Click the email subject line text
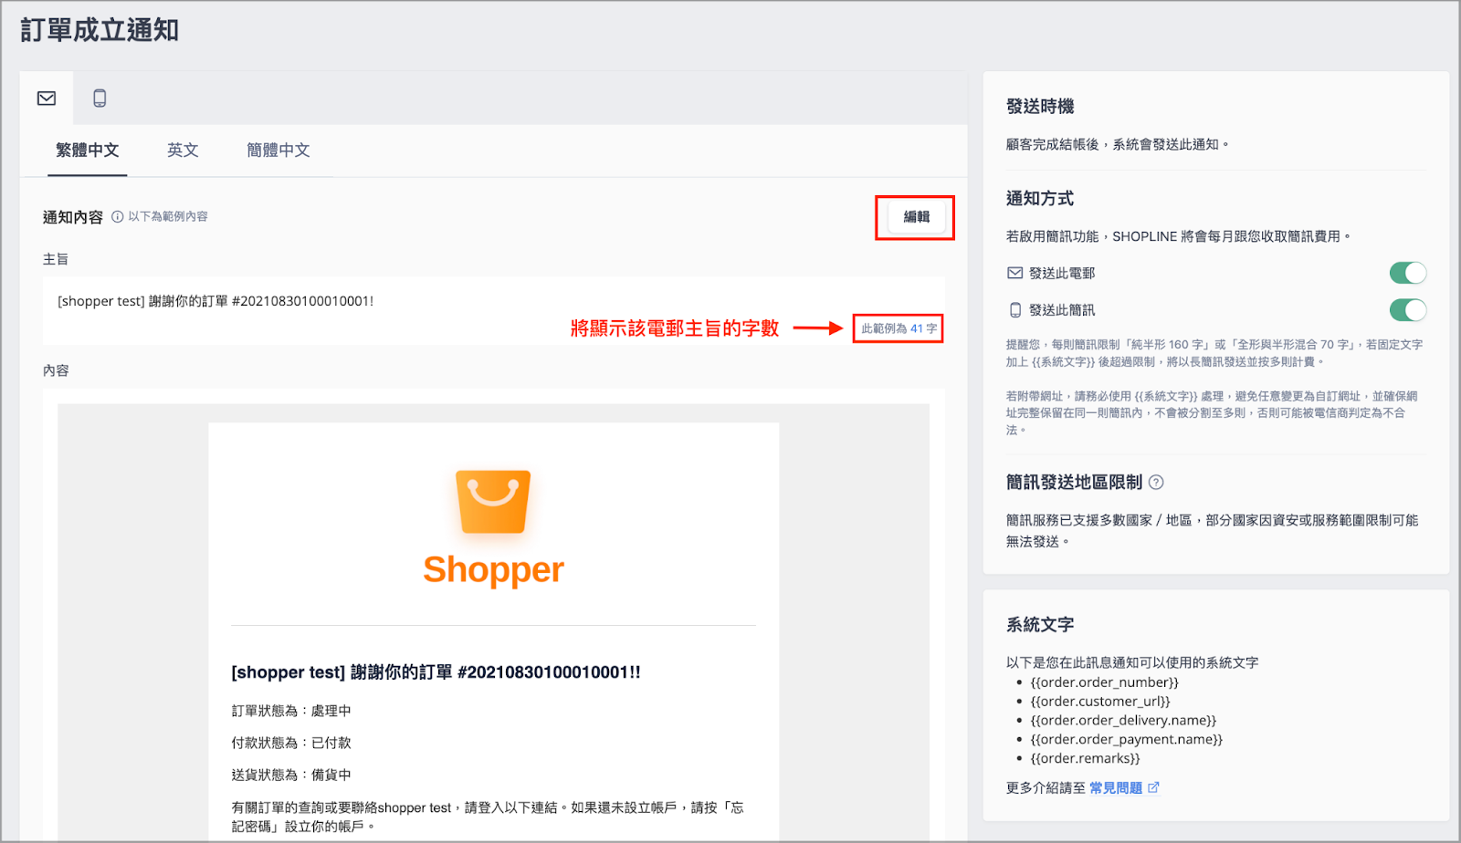Viewport: 1461px width, 843px height. tap(215, 301)
